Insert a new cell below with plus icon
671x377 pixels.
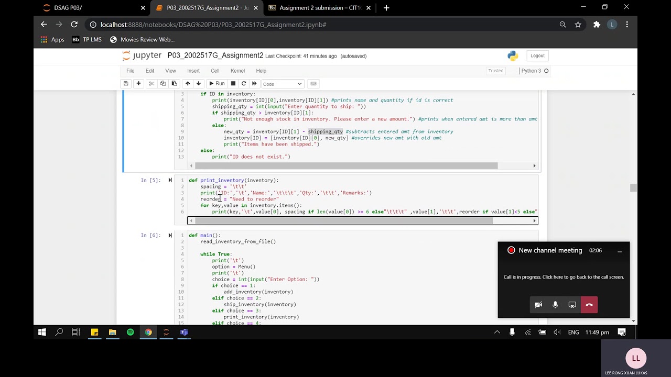click(x=138, y=84)
